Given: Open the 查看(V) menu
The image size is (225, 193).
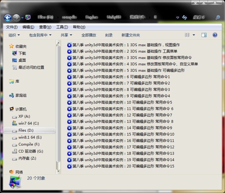Looking at the screenshot, I should pyautogui.click(x=45, y=27).
